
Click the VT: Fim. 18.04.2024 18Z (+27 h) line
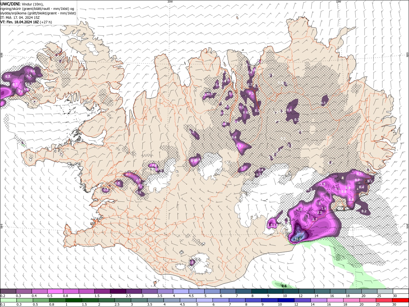[26, 22]
